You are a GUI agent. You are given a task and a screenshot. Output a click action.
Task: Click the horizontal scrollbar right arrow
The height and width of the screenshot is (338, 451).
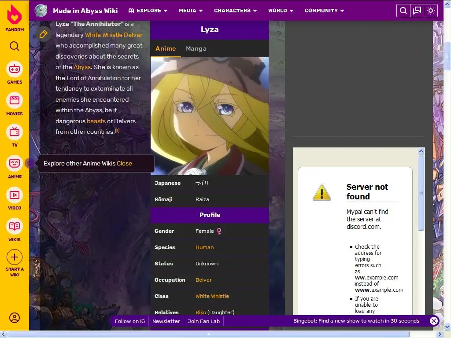click(440, 334)
